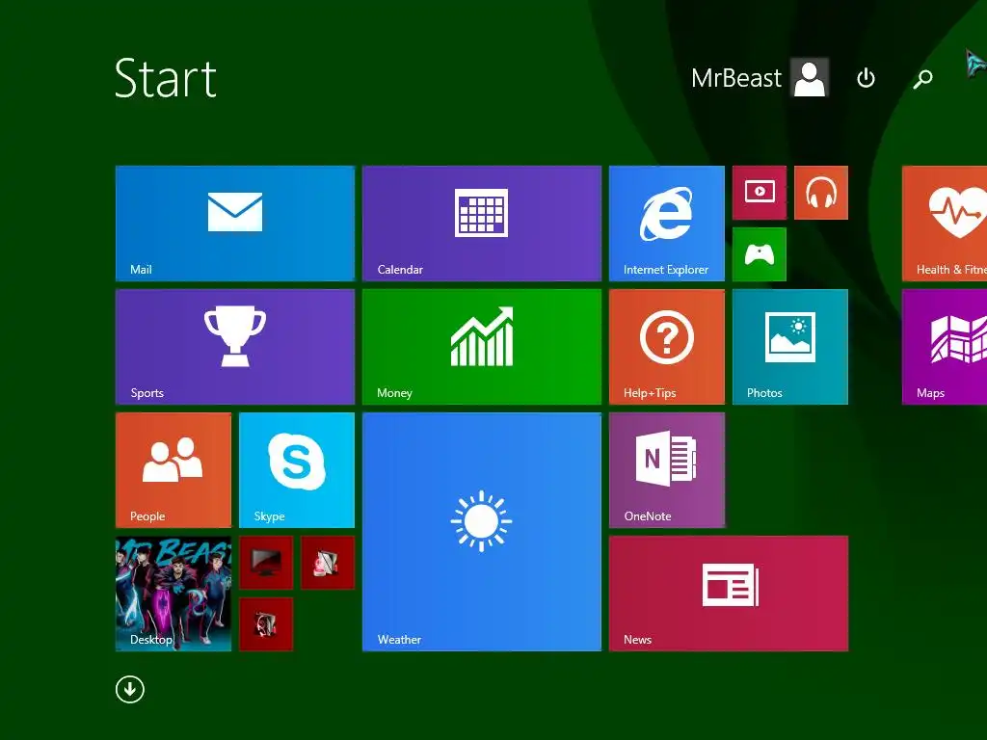Open the Photos tile
987x740 pixels.
click(x=790, y=346)
